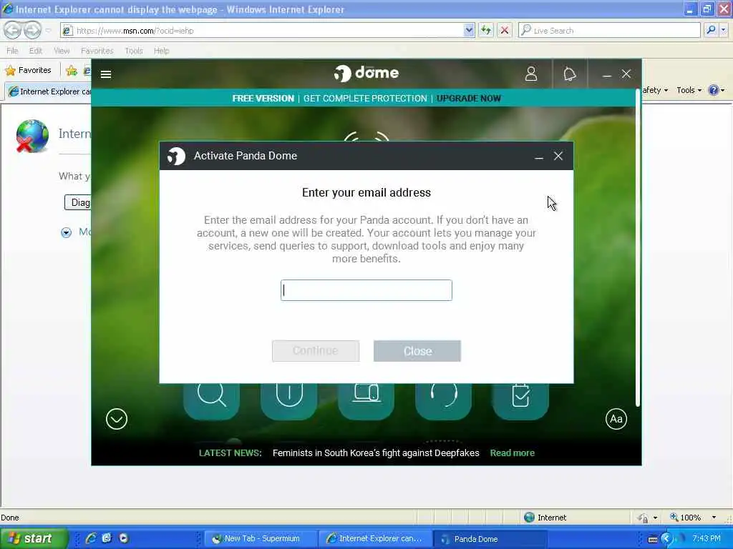Minimize the Activate Panda Dome dialog
The width and height of the screenshot is (733, 549).
point(539,157)
